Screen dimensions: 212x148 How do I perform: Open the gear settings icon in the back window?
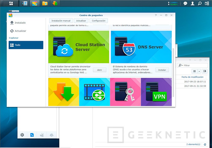point(22,135)
